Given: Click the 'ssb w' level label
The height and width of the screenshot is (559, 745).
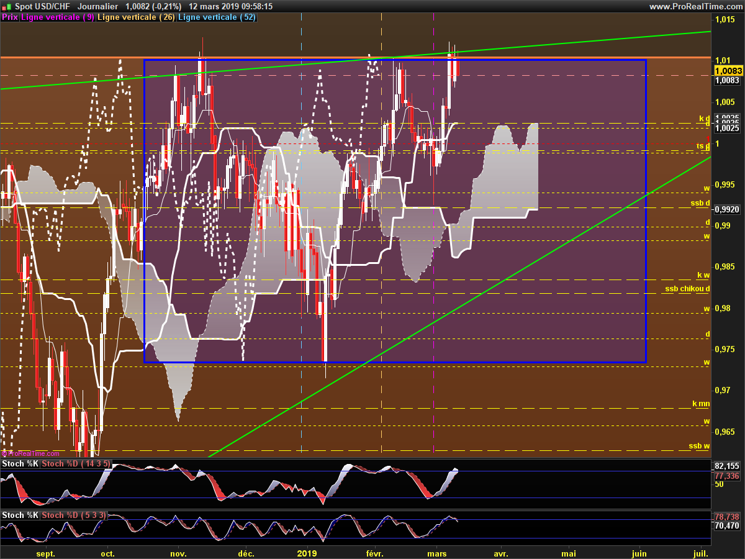Looking at the screenshot, I should (x=700, y=446).
